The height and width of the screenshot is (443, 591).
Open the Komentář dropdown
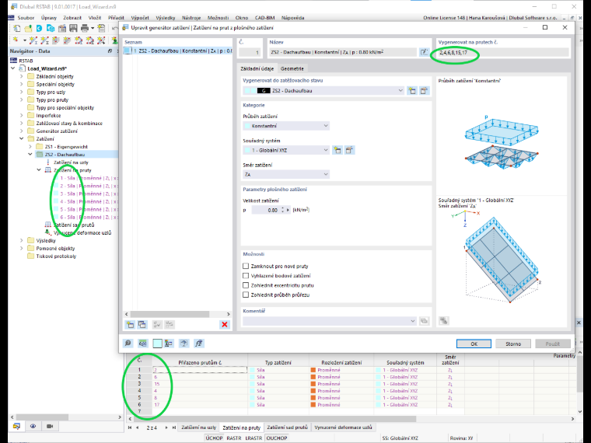330,321
